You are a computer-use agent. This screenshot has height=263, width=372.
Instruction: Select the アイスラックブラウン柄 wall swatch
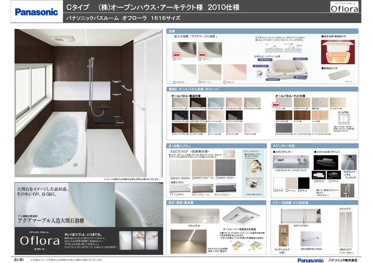(198, 102)
